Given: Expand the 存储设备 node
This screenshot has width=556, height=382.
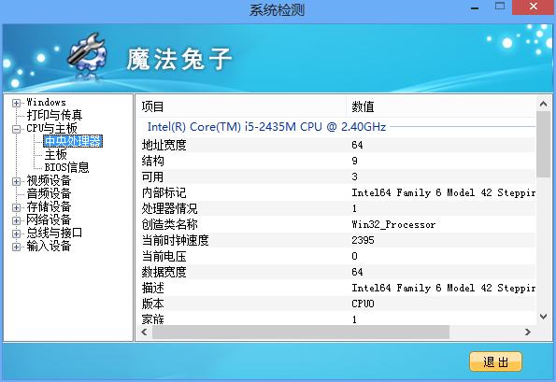Looking at the screenshot, I should tap(16, 207).
